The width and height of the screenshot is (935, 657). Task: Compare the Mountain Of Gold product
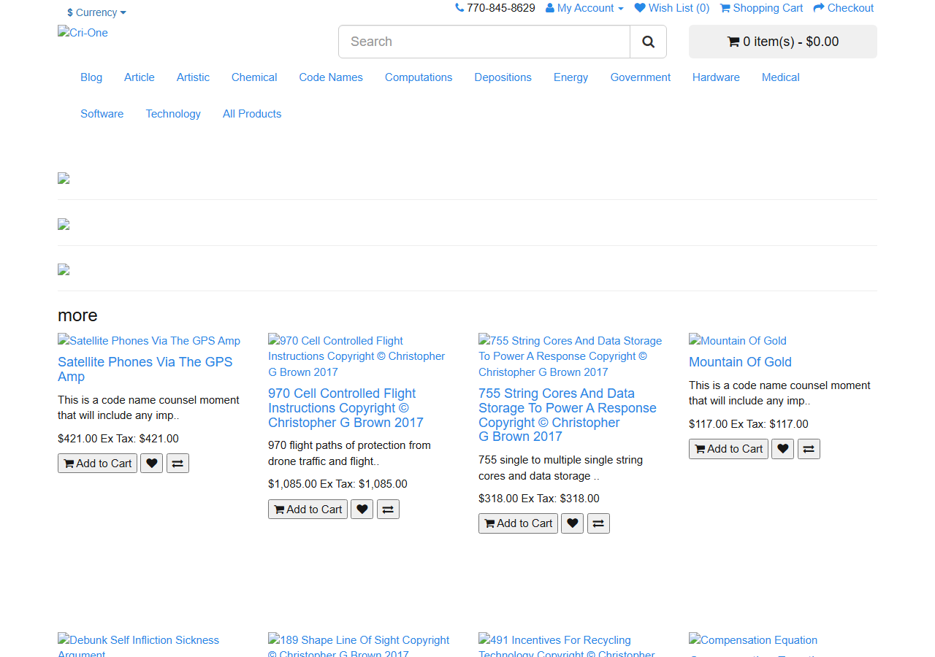pos(809,449)
